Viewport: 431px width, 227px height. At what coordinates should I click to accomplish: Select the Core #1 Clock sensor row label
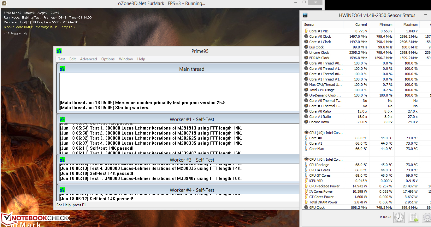click(320, 42)
